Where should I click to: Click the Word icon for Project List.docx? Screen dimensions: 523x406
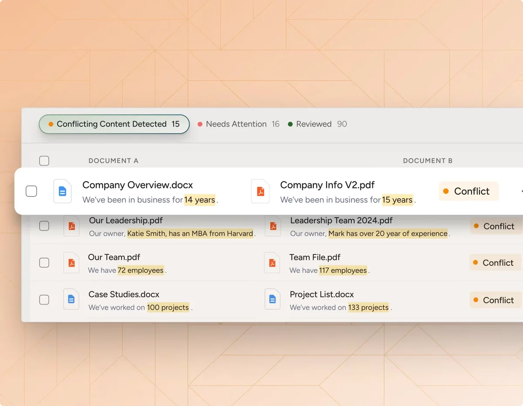[272, 299]
